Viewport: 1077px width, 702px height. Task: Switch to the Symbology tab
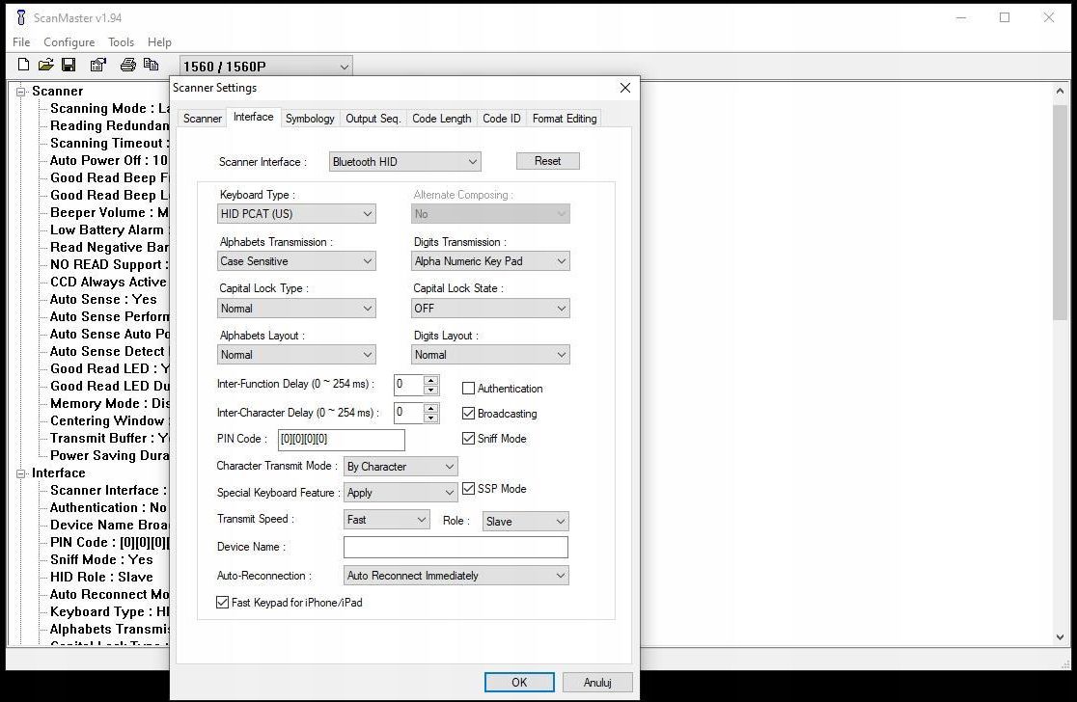tap(310, 118)
